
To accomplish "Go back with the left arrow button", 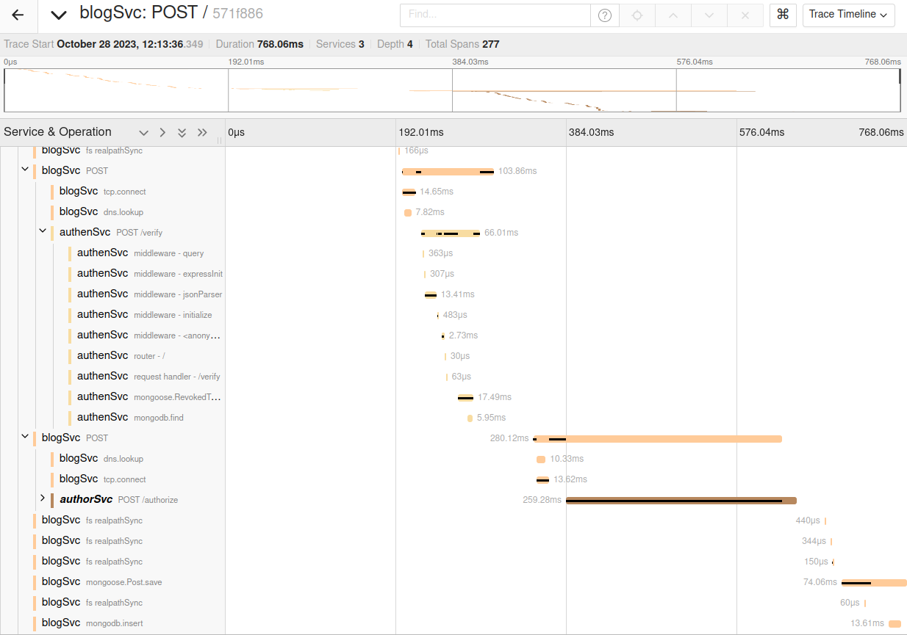I will (18, 15).
